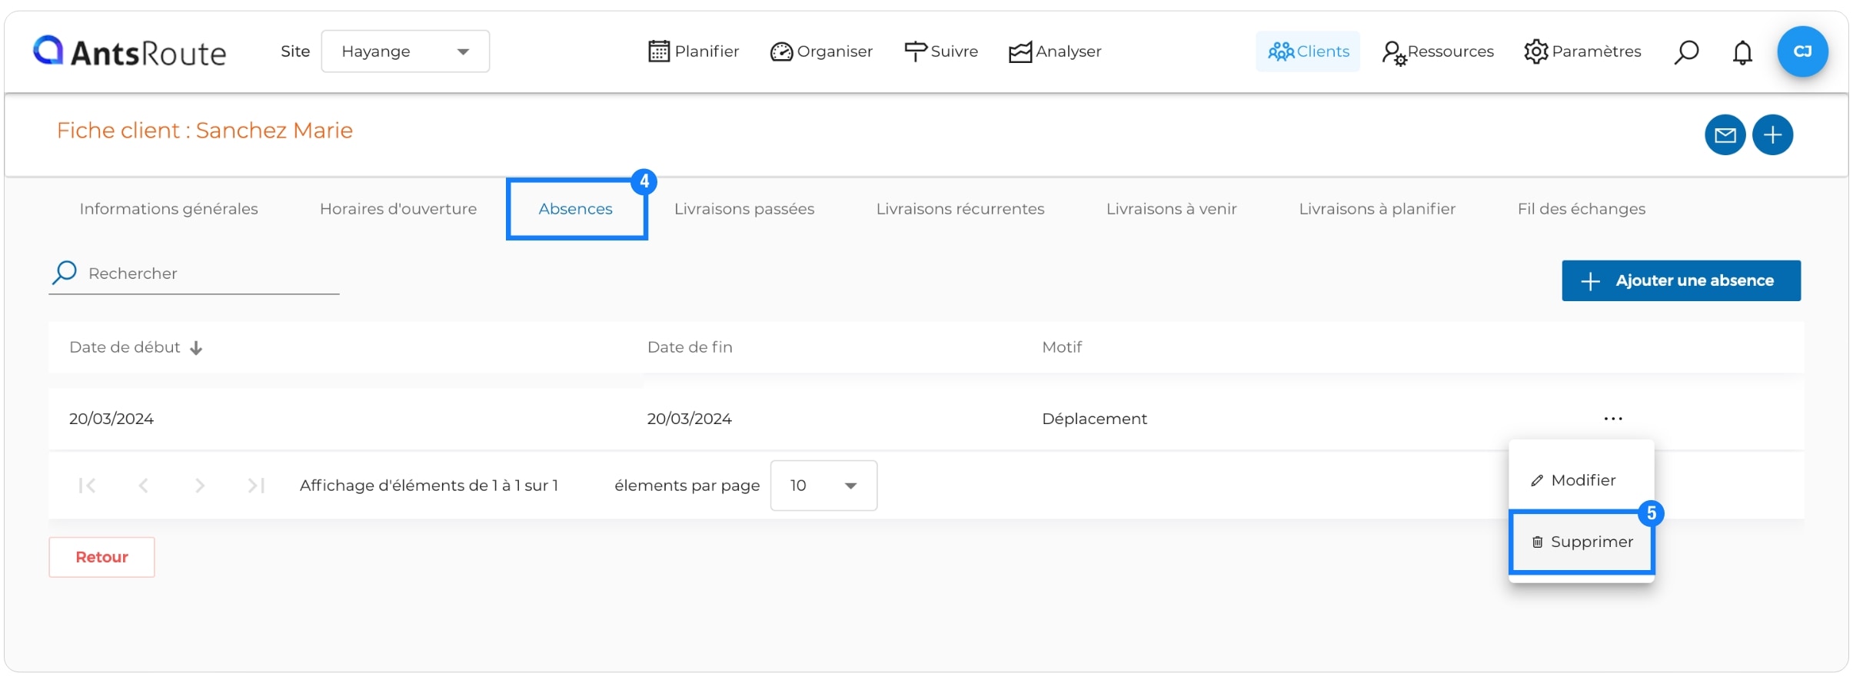
Task: Sort by Date de début column
Action: (x=125, y=347)
